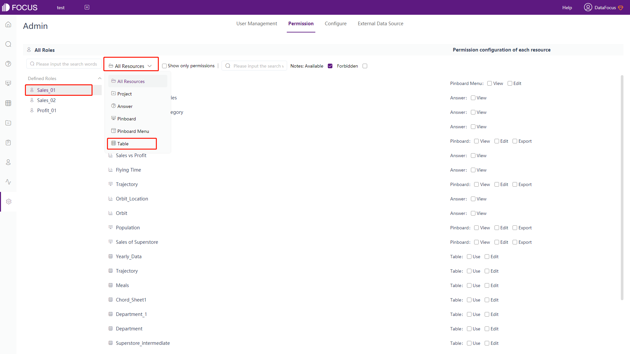Check the Forbidden notes checkbox

365,66
